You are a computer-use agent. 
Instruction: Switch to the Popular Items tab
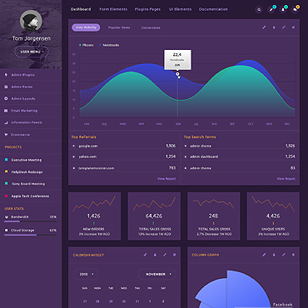point(119,27)
